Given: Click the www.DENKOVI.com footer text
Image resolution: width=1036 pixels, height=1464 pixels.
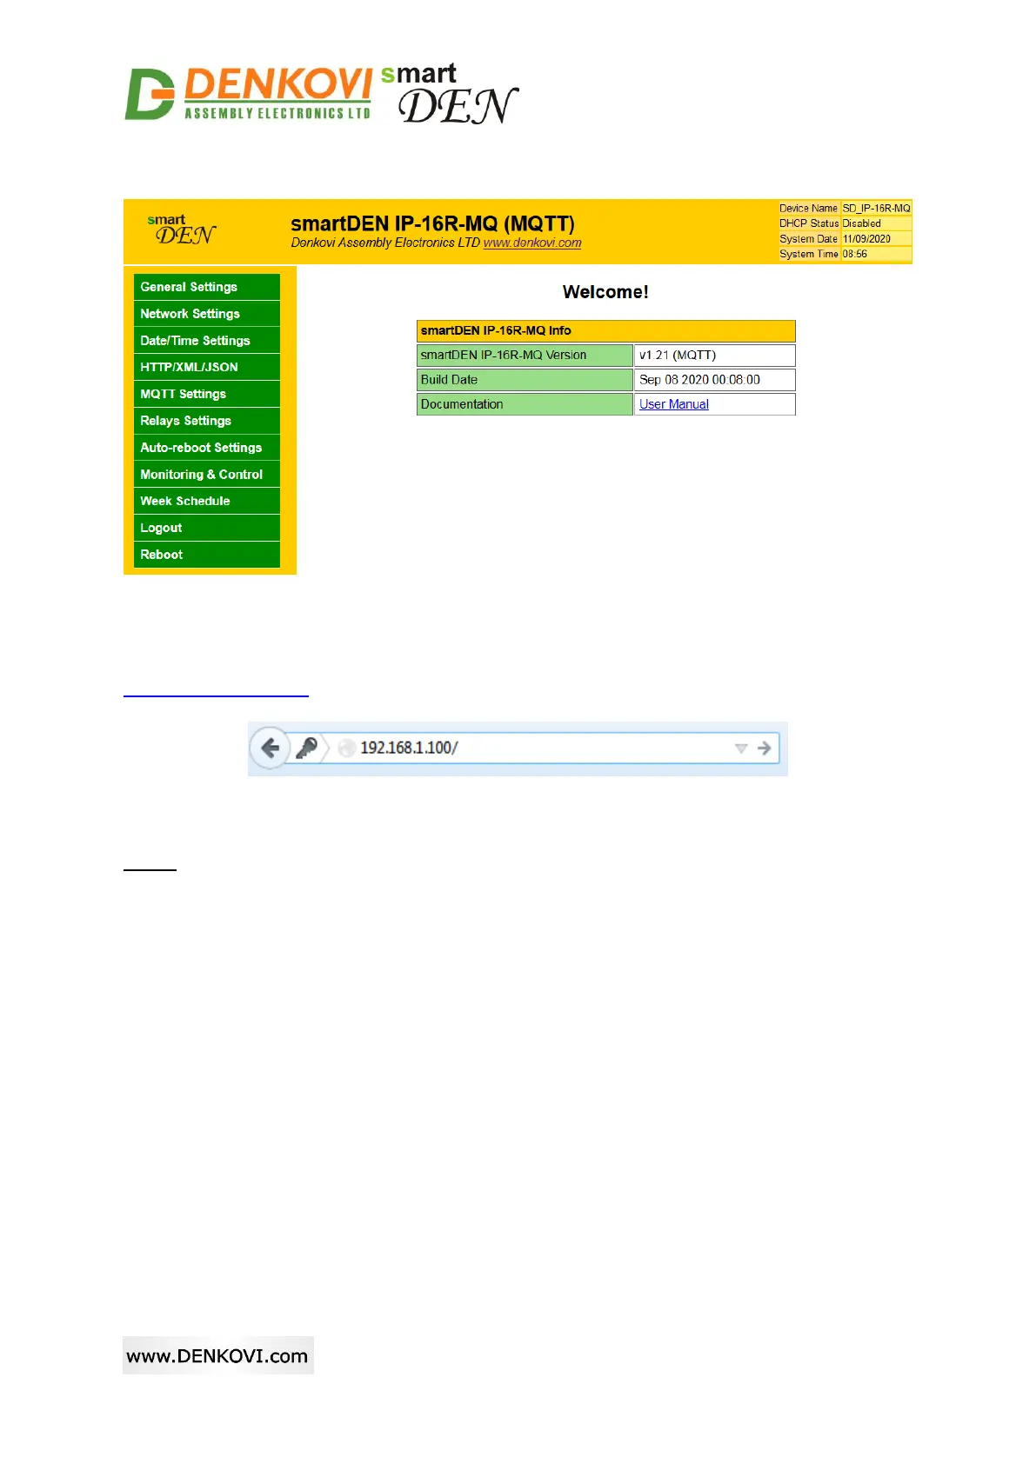Looking at the screenshot, I should pos(217,1355).
